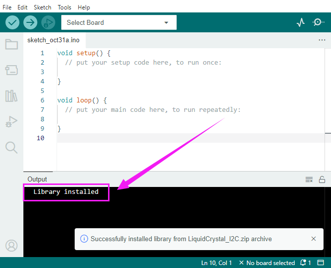Click 'Ln 10, Col 1' cursor position
The width and height of the screenshot is (331, 268).
(x=217, y=263)
